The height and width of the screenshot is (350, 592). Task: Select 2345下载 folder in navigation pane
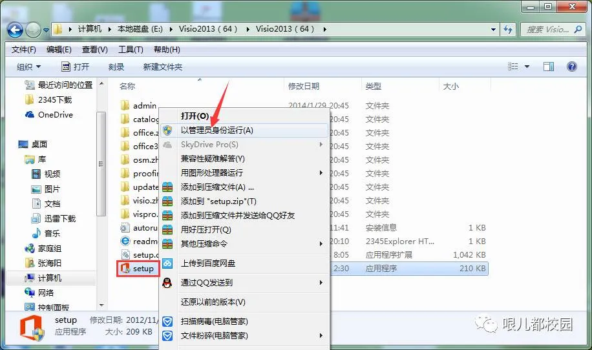tap(48, 99)
